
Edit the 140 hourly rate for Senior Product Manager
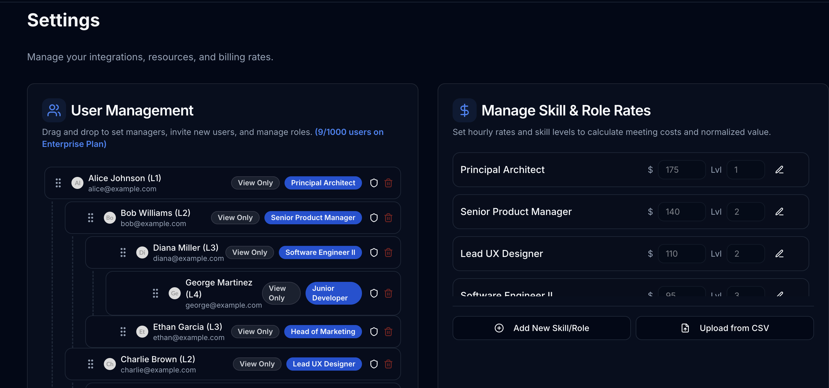tap(682, 211)
